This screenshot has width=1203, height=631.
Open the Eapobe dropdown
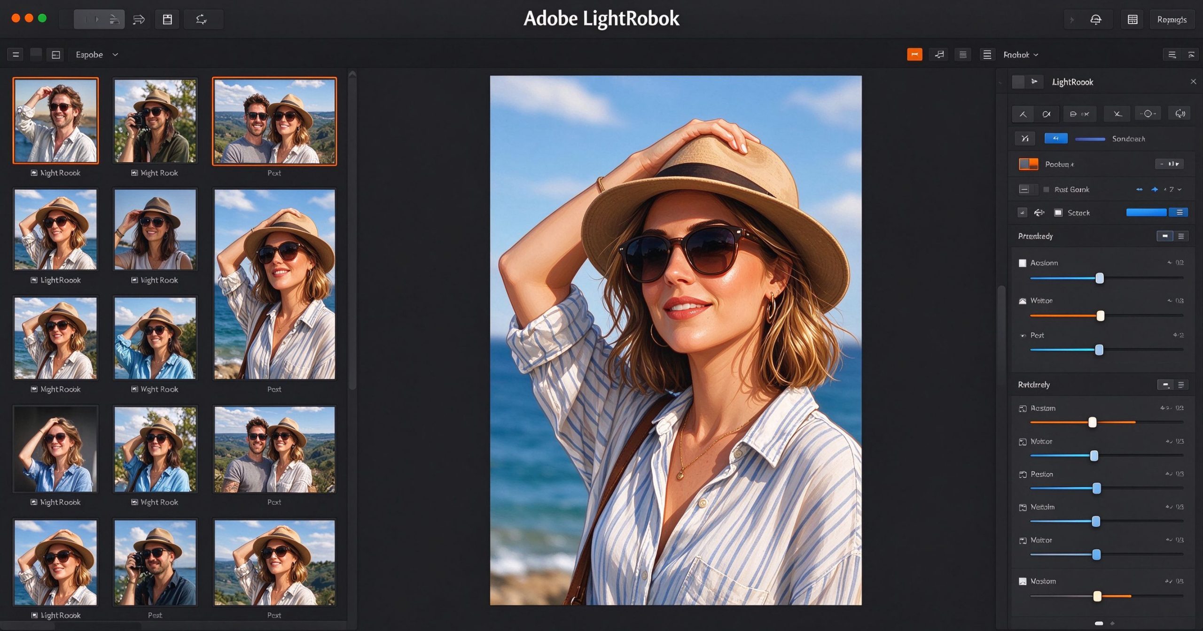click(x=97, y=54)
